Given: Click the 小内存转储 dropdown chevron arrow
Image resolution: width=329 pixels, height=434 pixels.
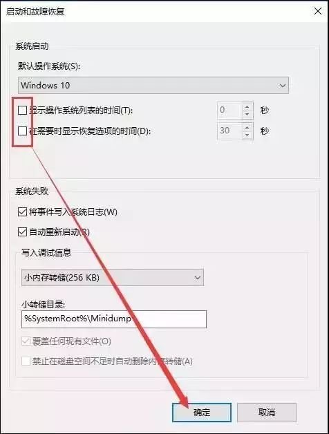Looking at the screenshot, I should (x=197, y=278).
